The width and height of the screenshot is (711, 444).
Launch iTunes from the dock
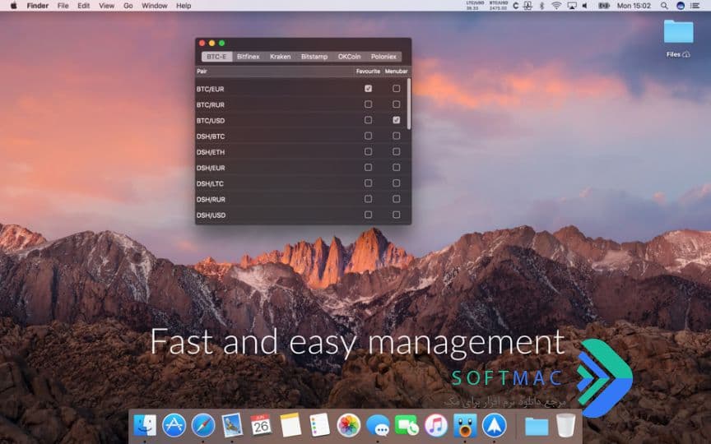point(436,425)
